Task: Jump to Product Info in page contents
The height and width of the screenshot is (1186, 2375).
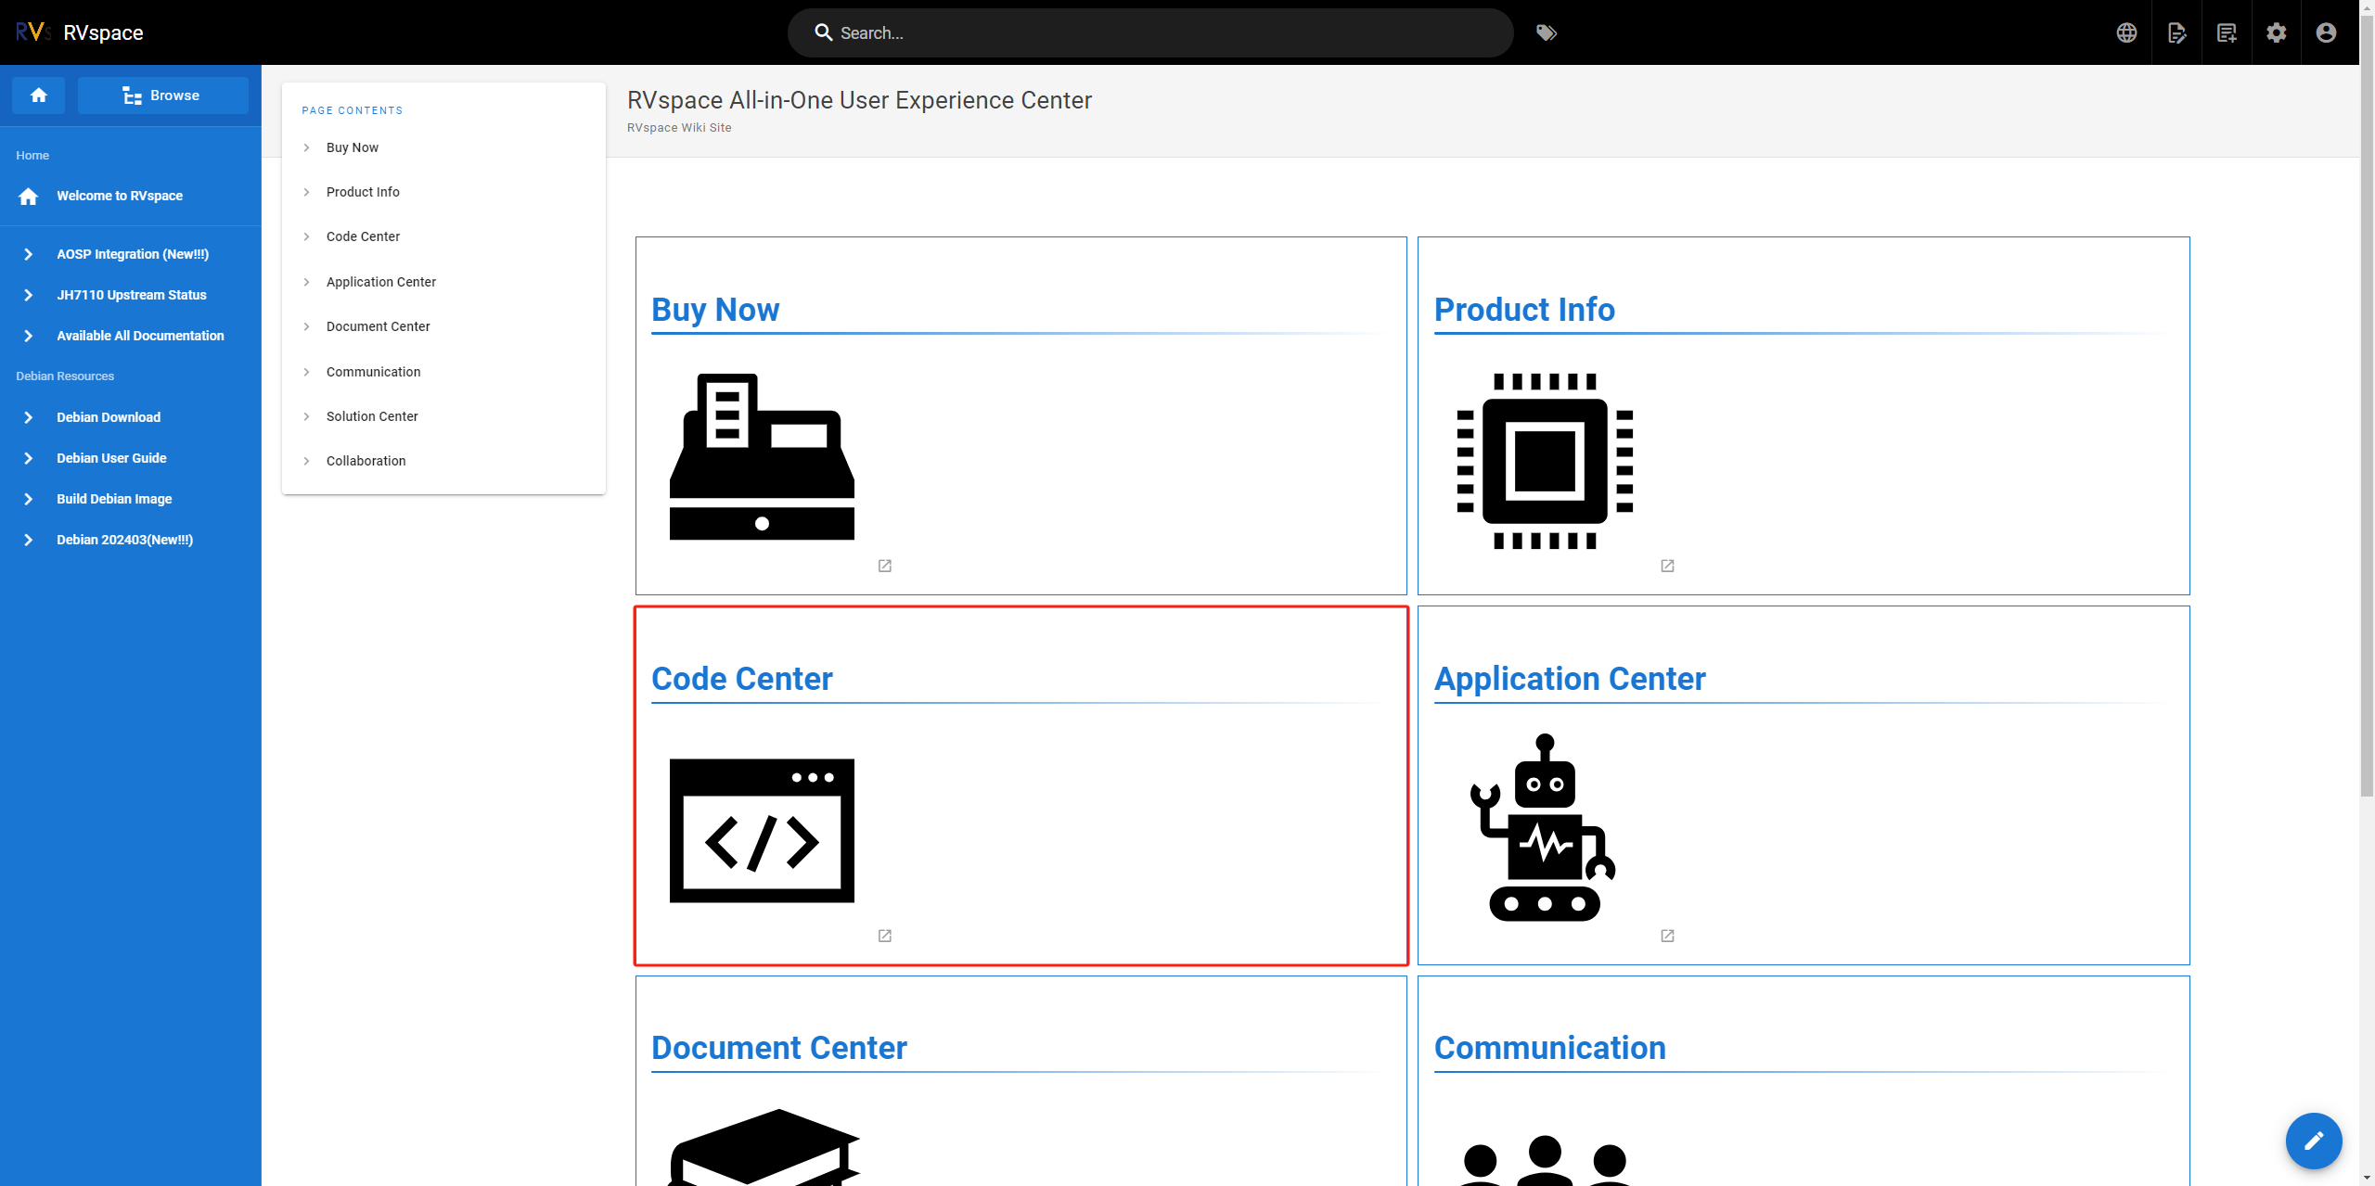Action: coord(363,192)
